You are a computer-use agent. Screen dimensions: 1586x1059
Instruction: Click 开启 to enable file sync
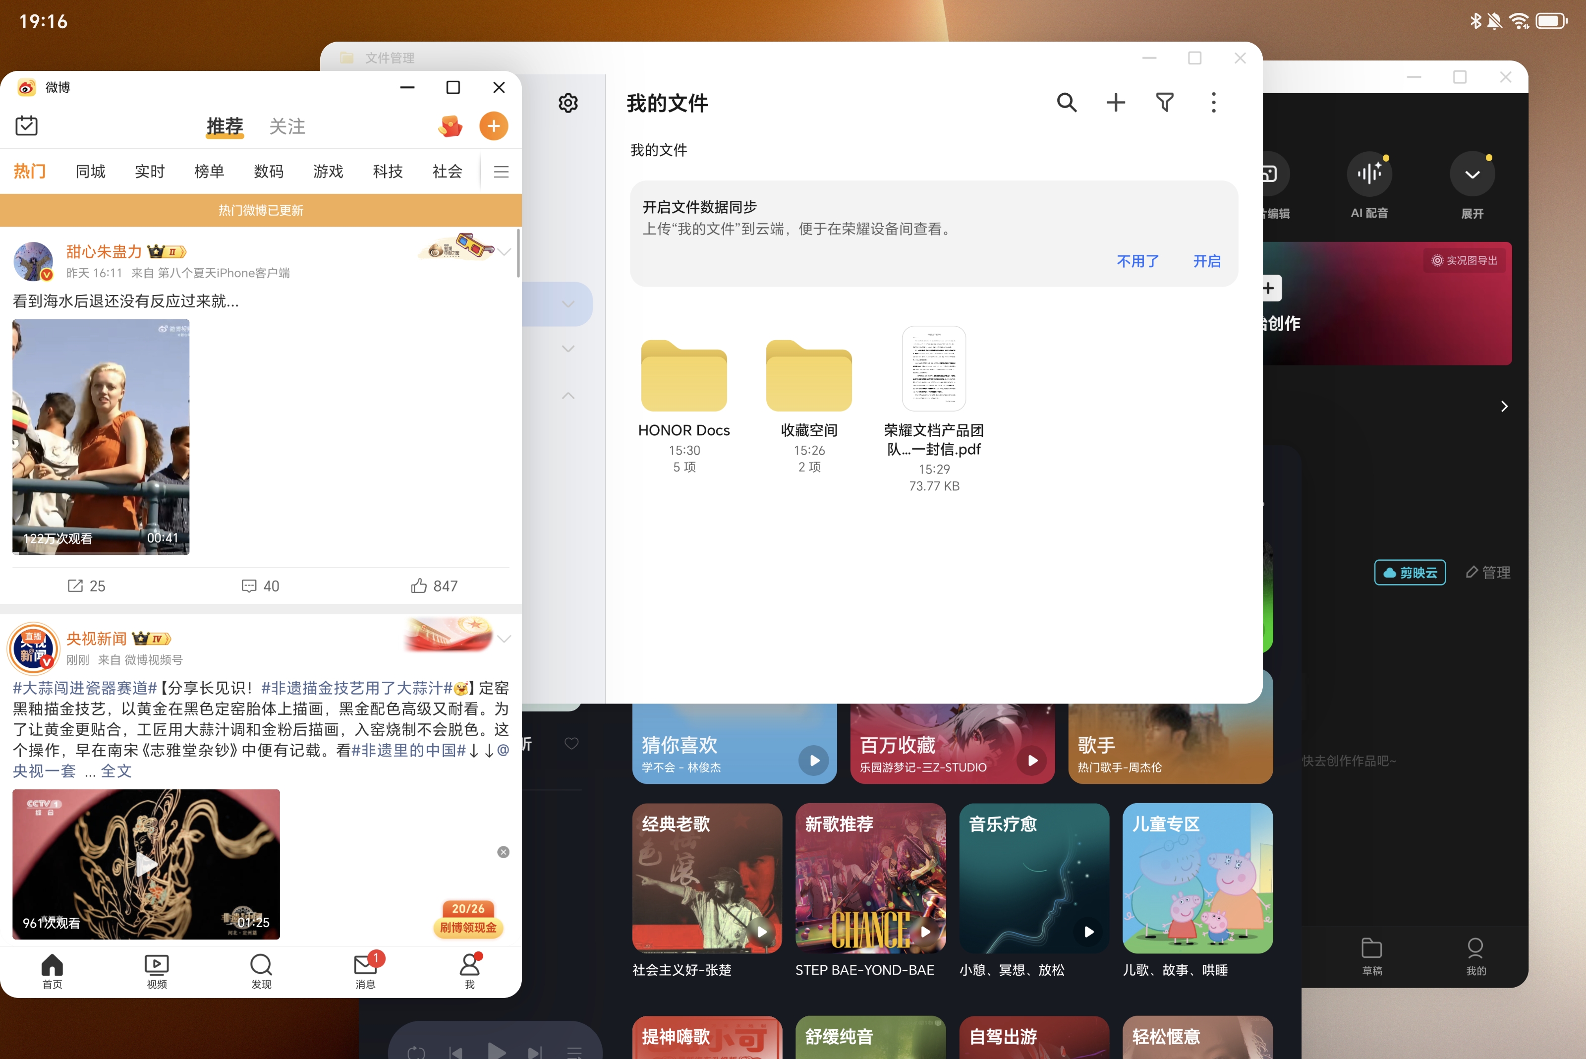tap(1206, 261)
